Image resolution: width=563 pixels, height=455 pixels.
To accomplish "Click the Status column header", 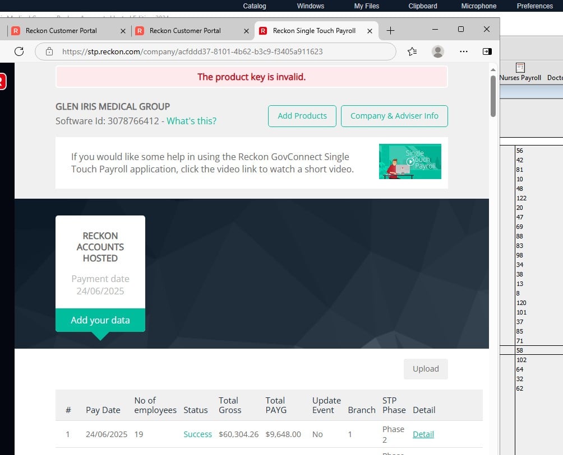I will [195, 410].
